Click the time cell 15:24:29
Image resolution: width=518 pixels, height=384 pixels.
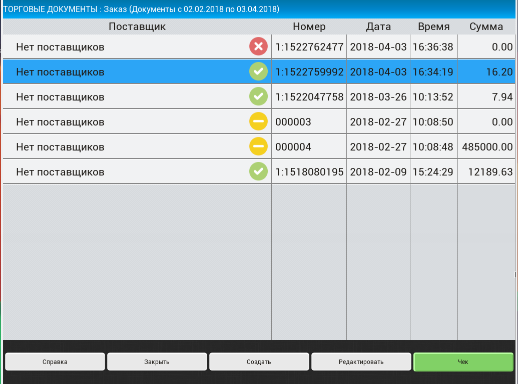coord(433,172)
